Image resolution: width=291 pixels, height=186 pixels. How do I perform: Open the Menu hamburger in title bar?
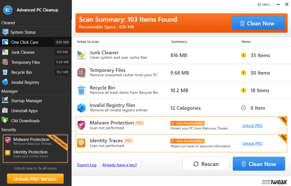click(264, 5)
